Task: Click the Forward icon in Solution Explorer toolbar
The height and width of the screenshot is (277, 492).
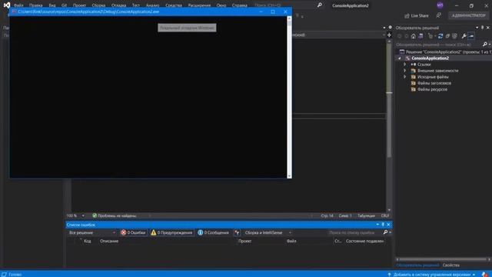Action: click(x=407, y=36)
